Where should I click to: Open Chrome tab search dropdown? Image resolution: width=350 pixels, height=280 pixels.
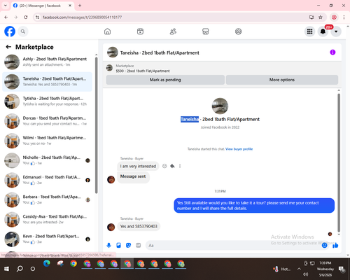pyautogui.click(x=6, y=6)
